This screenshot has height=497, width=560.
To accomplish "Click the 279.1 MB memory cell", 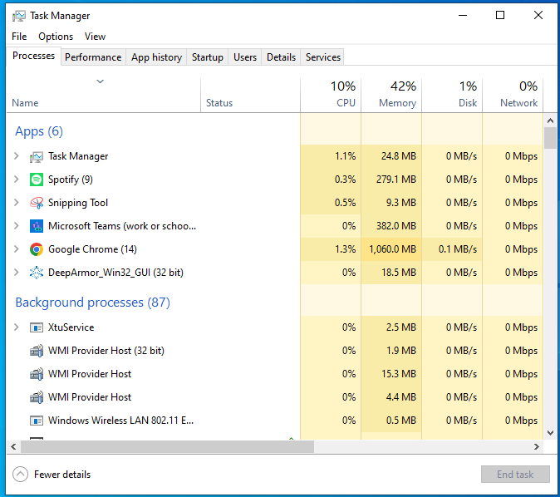I will [x=391, y=180].
